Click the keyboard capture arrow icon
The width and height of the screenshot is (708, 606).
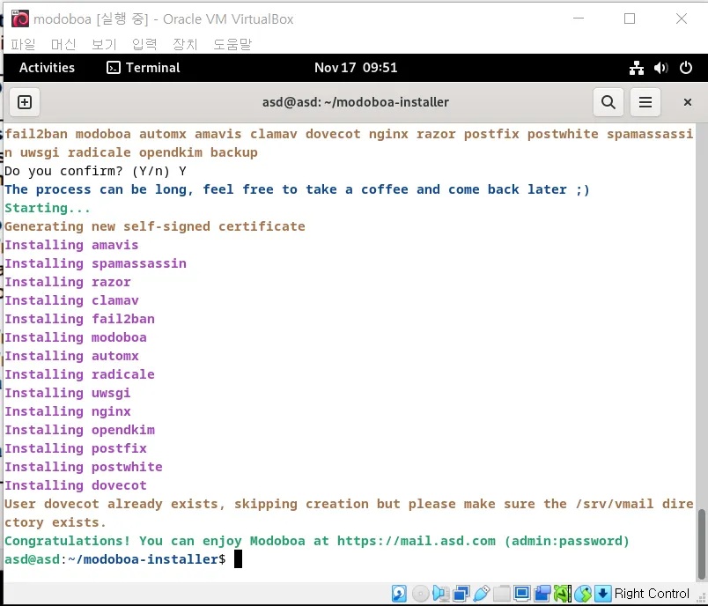(603, 594)
